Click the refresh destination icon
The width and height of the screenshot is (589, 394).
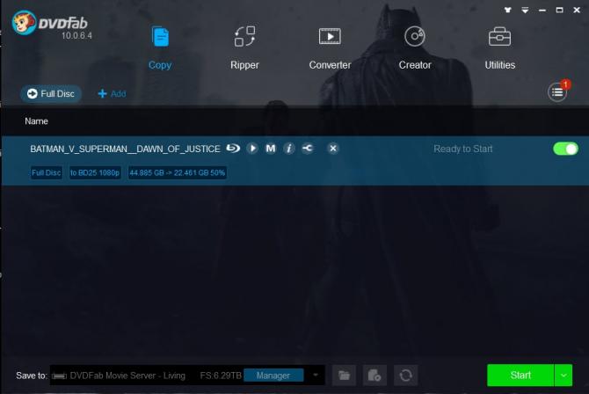click(x=405, y=376)
